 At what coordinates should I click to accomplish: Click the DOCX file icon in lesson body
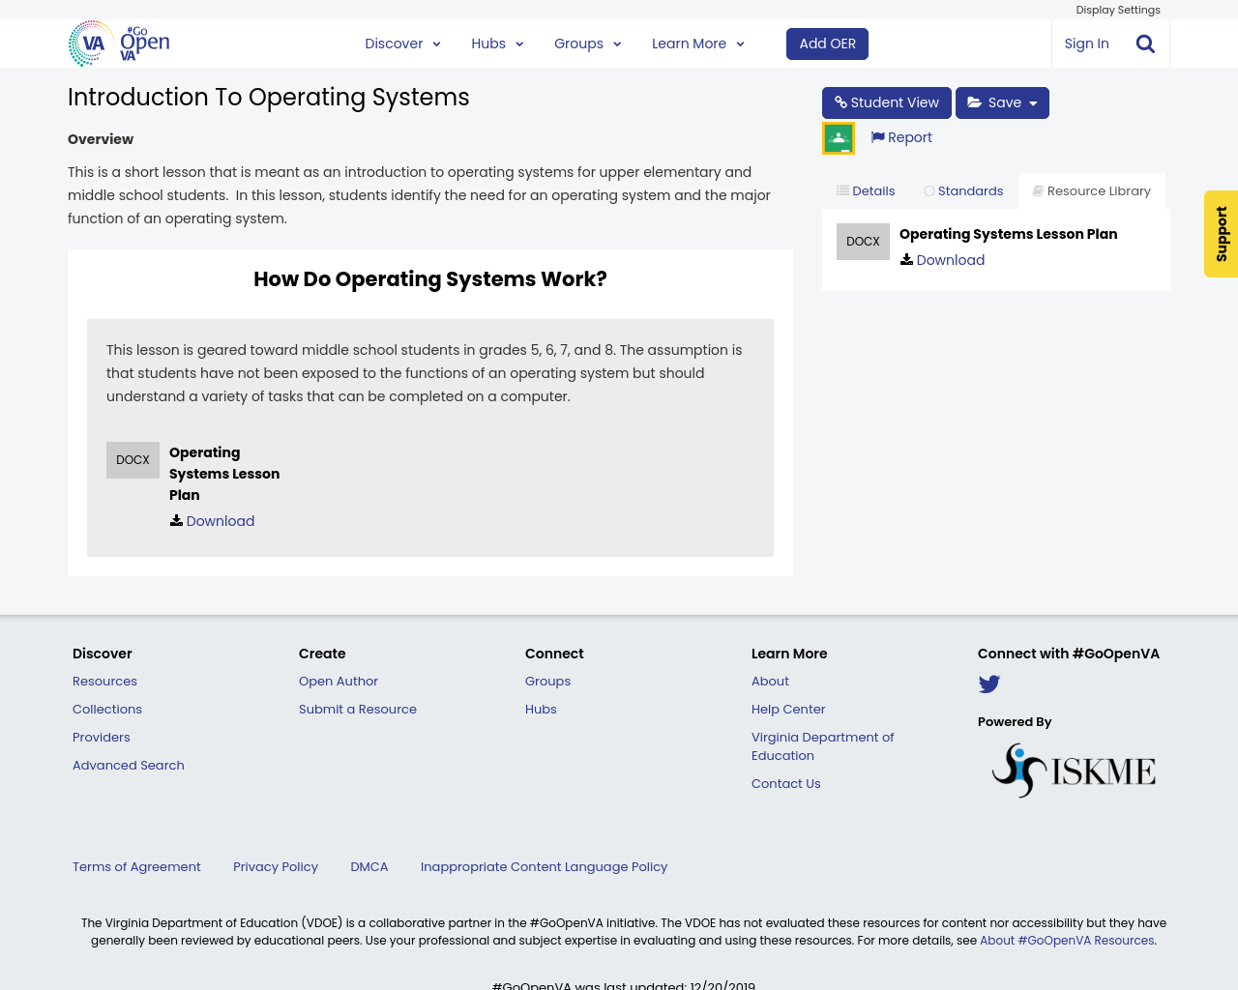pos(133,460)
